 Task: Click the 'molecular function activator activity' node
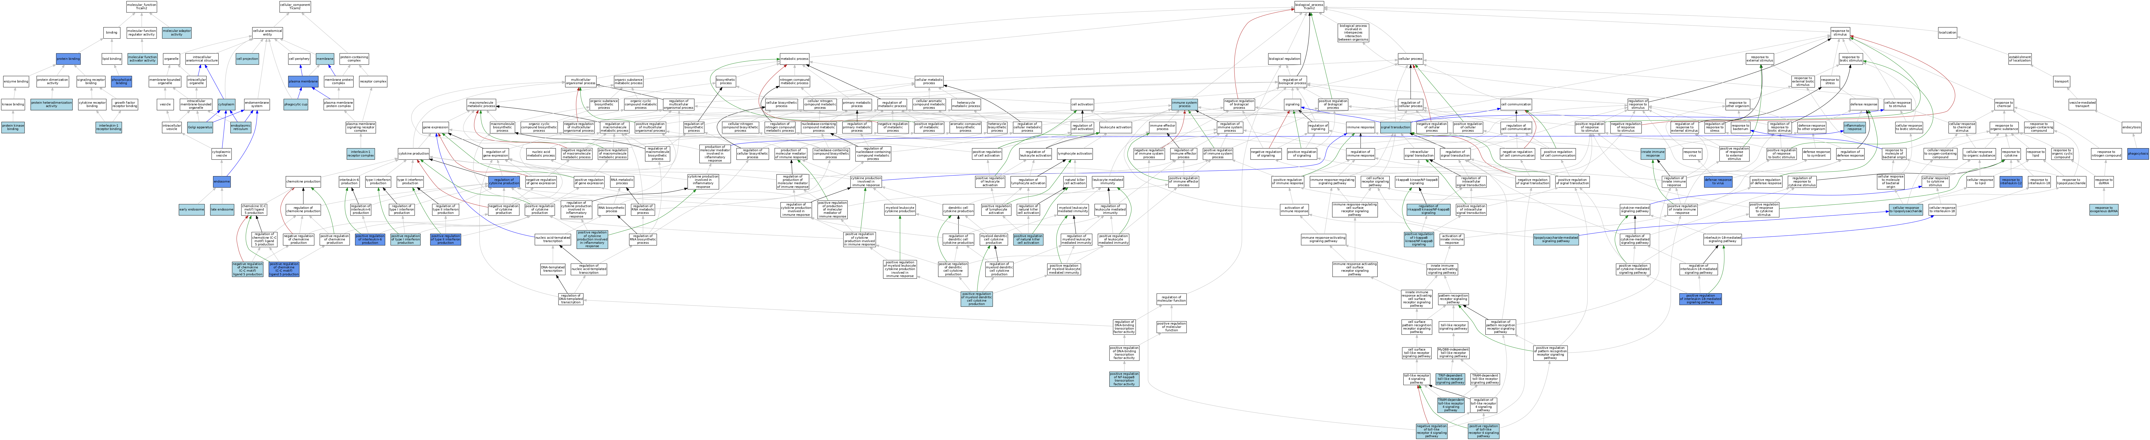pos(142,59)
